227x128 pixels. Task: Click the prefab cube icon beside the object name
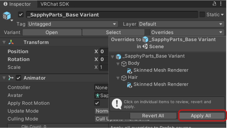click(x=7, y=16)
